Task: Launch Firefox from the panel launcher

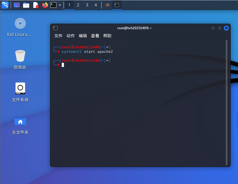Action: [45, 5]
